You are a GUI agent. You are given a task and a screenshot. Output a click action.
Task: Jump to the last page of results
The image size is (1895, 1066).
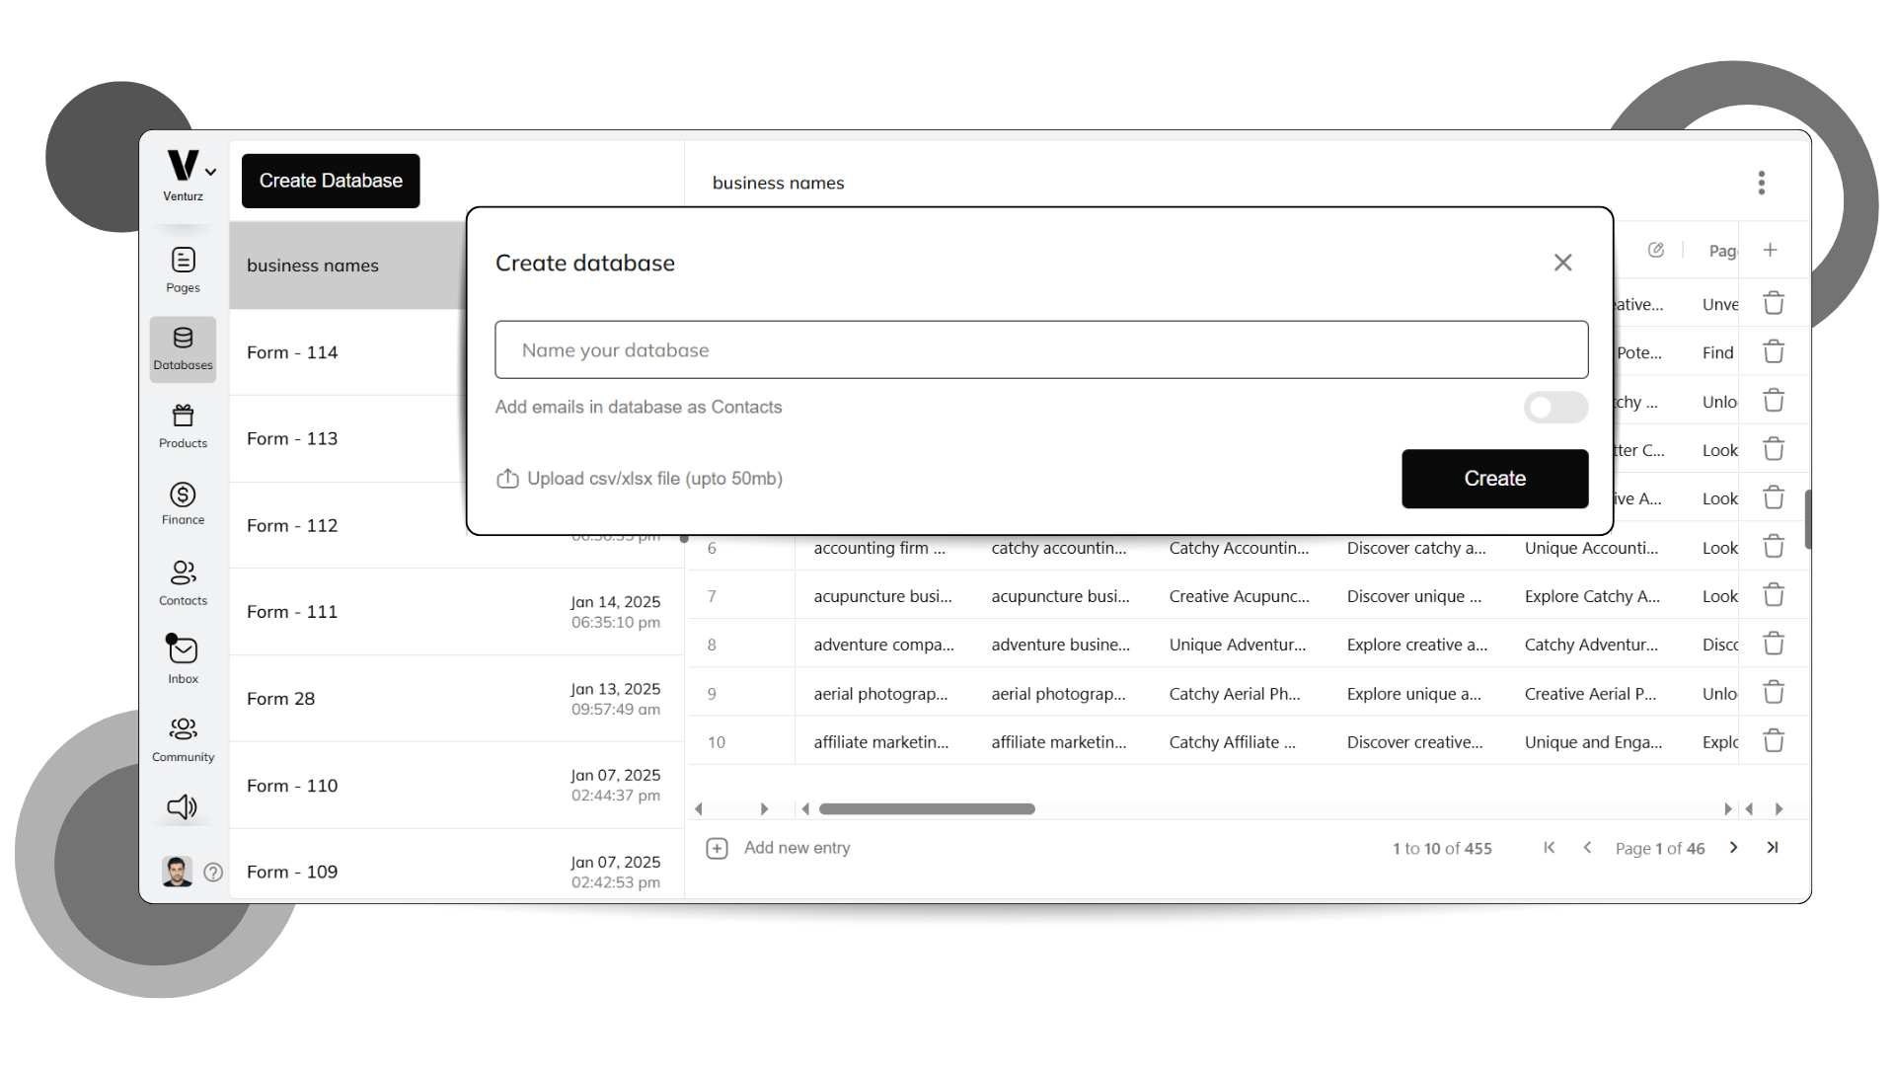tap(1773, 847)
